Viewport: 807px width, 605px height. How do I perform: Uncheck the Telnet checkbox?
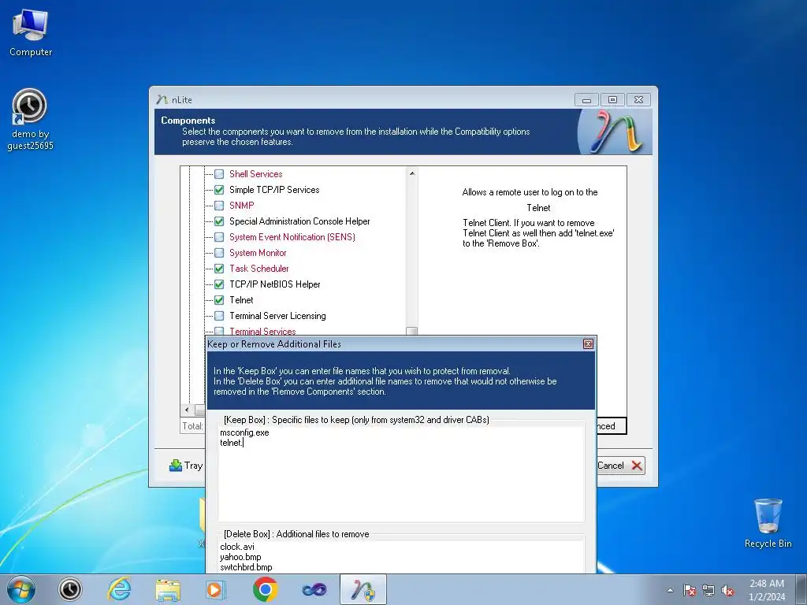pyautogui.click(x=219, y=300)
